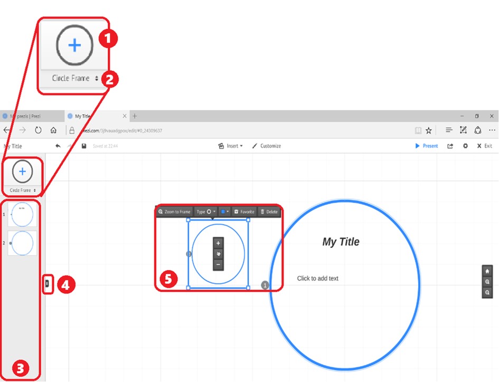Screen dimensions: 499x382
Task: Add browser favorite with the star icon
Action: 429,130
